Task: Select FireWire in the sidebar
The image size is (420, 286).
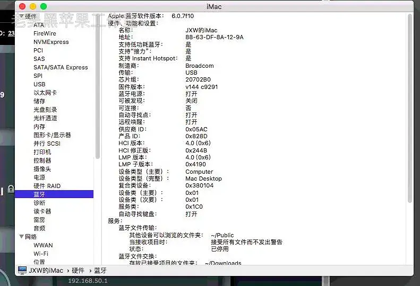Action: [x=45, y=33]
